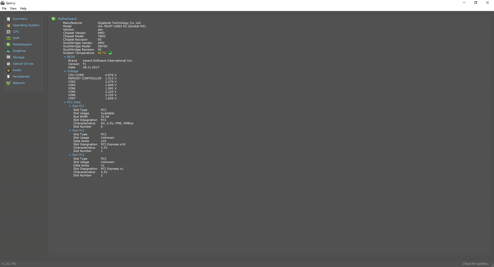Click the hard drive icon beside Storage
The width and height of the screenshot is (494, 267).
tap(8, 57)
